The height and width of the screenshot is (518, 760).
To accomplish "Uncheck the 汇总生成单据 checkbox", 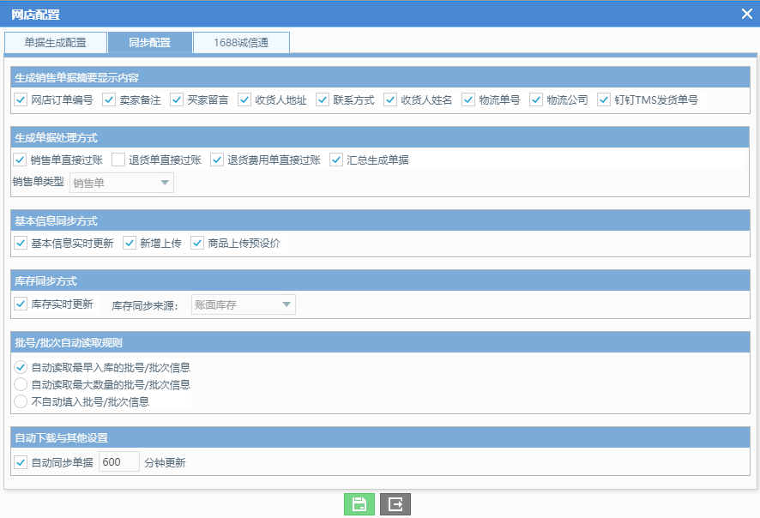I will click(x=336, y=160).
